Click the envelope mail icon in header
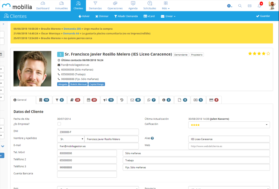 point(250,6)
